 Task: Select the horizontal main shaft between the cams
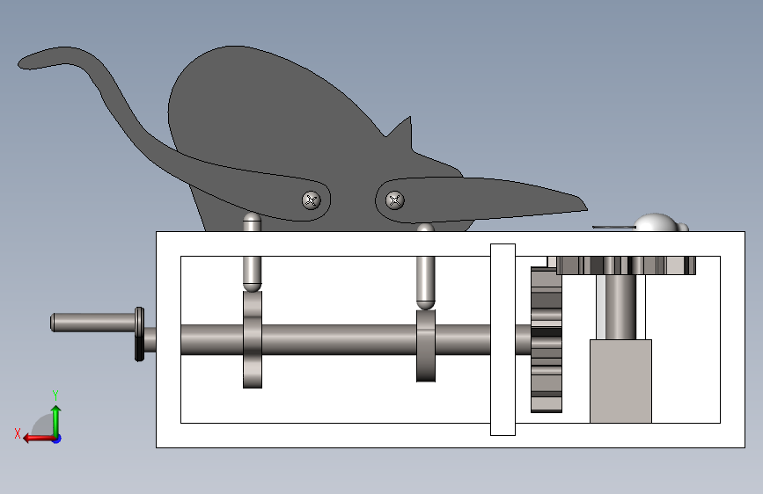point(339,339)
